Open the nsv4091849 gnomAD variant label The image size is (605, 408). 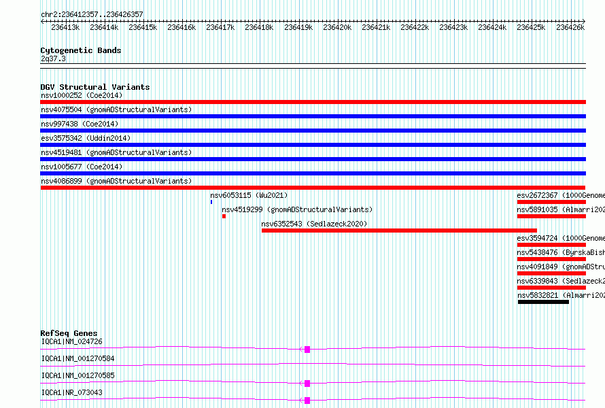(561, 267)
